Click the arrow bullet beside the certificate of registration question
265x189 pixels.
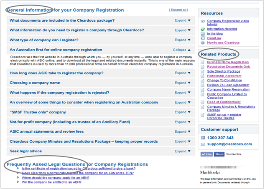18,168
